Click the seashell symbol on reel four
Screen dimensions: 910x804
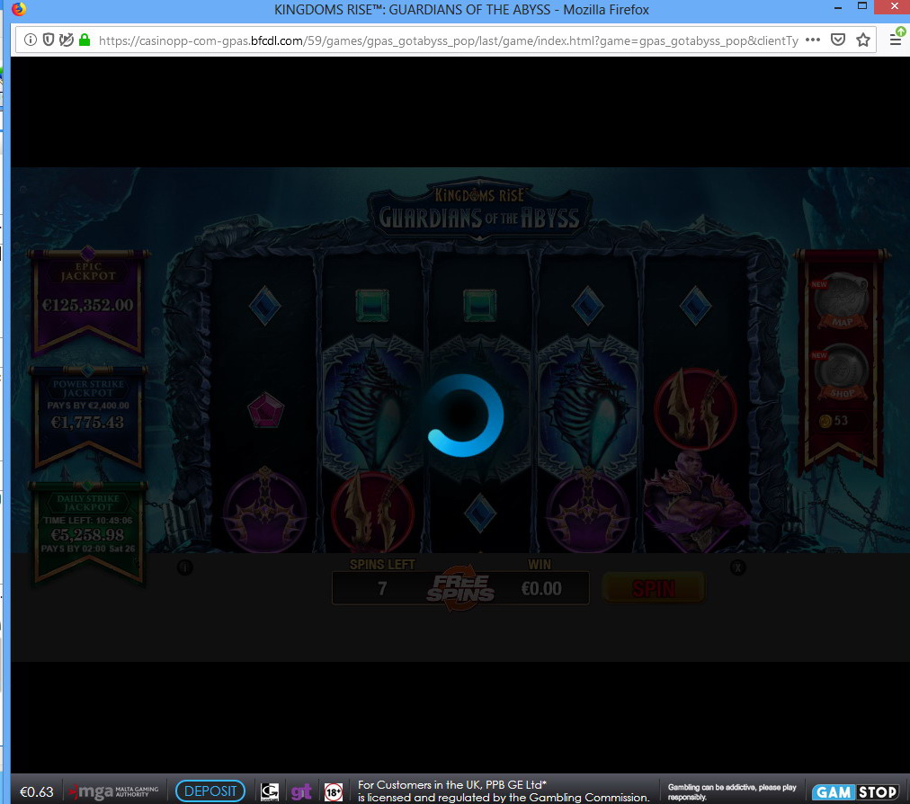click(x=588, y=407)
